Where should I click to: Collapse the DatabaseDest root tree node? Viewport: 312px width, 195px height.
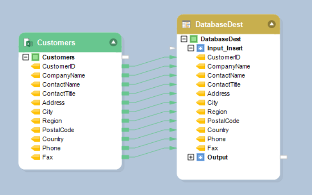point(184,39)
